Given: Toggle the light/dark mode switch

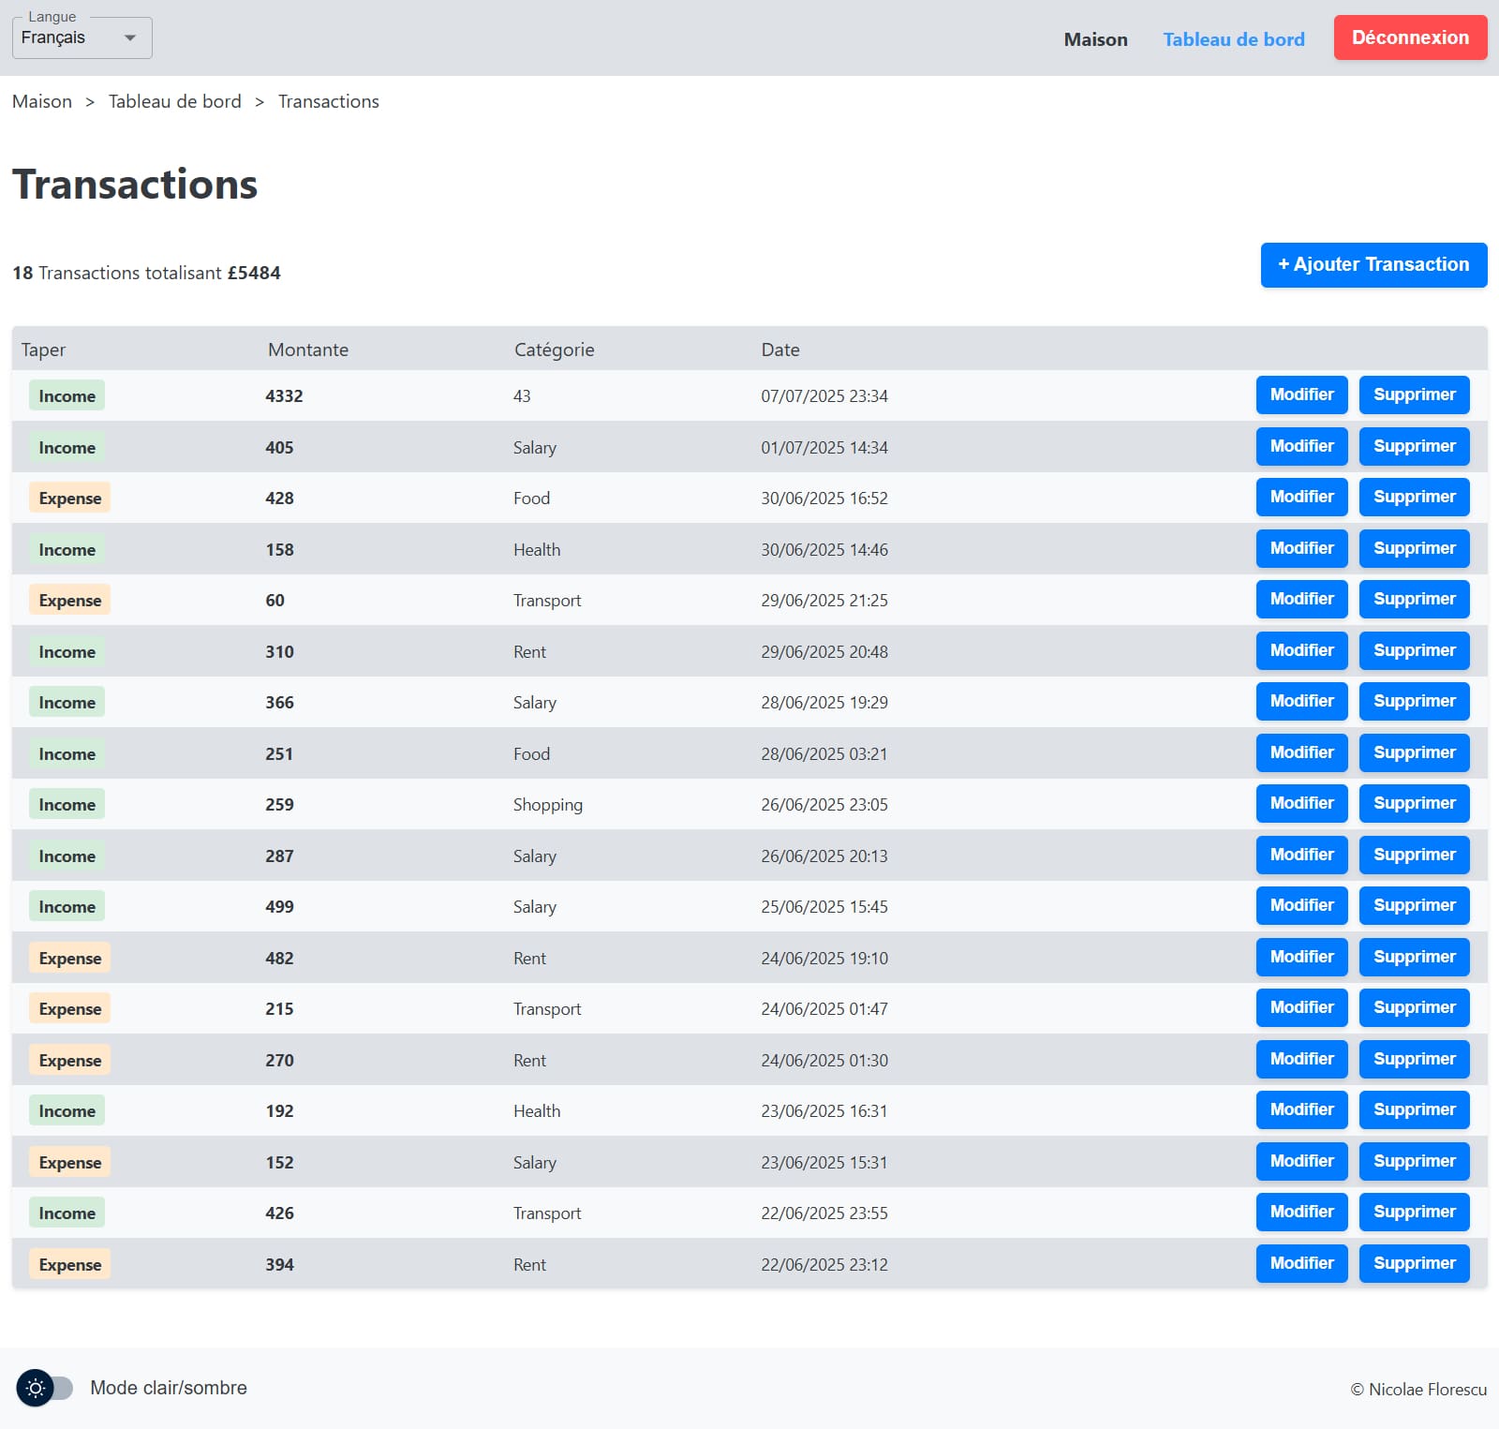Looking at the screenshot, I should pos(44,1388).
